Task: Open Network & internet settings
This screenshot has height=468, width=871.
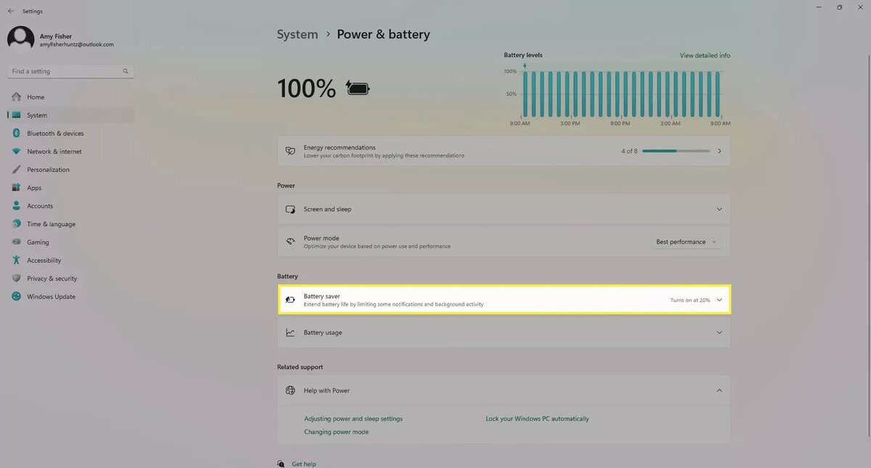Action: click(x=16, y=151)
